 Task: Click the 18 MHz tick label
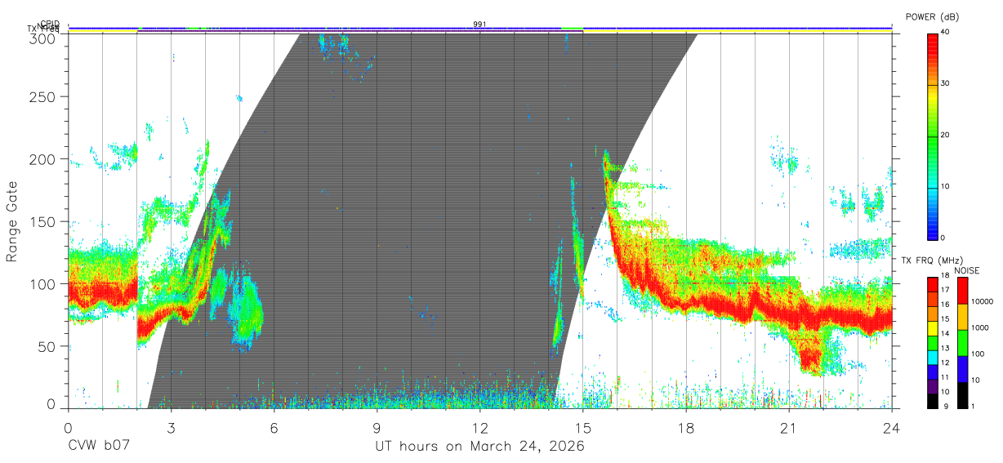coord(946,277)
